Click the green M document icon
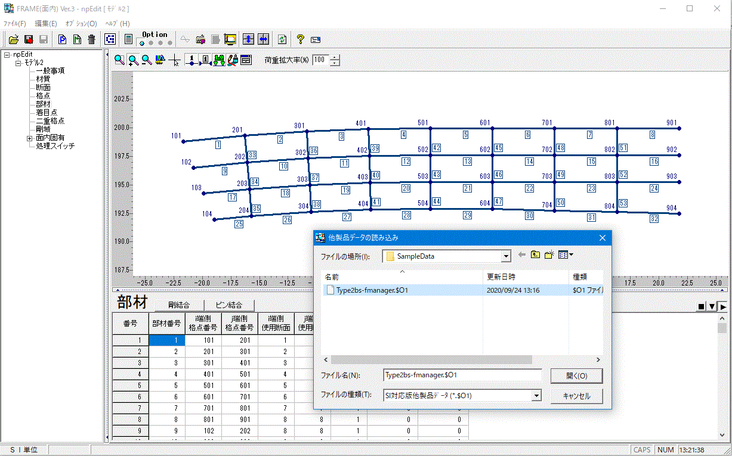Viewport: 732px width, 456px height. pyautogui.click(x=77, y=39)
